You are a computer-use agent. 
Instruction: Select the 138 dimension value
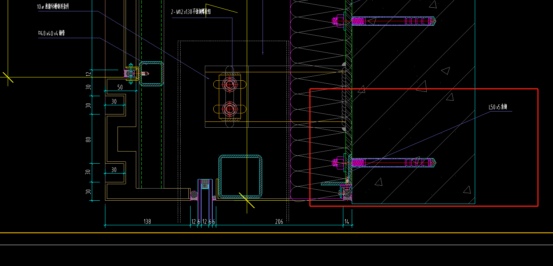147,222
